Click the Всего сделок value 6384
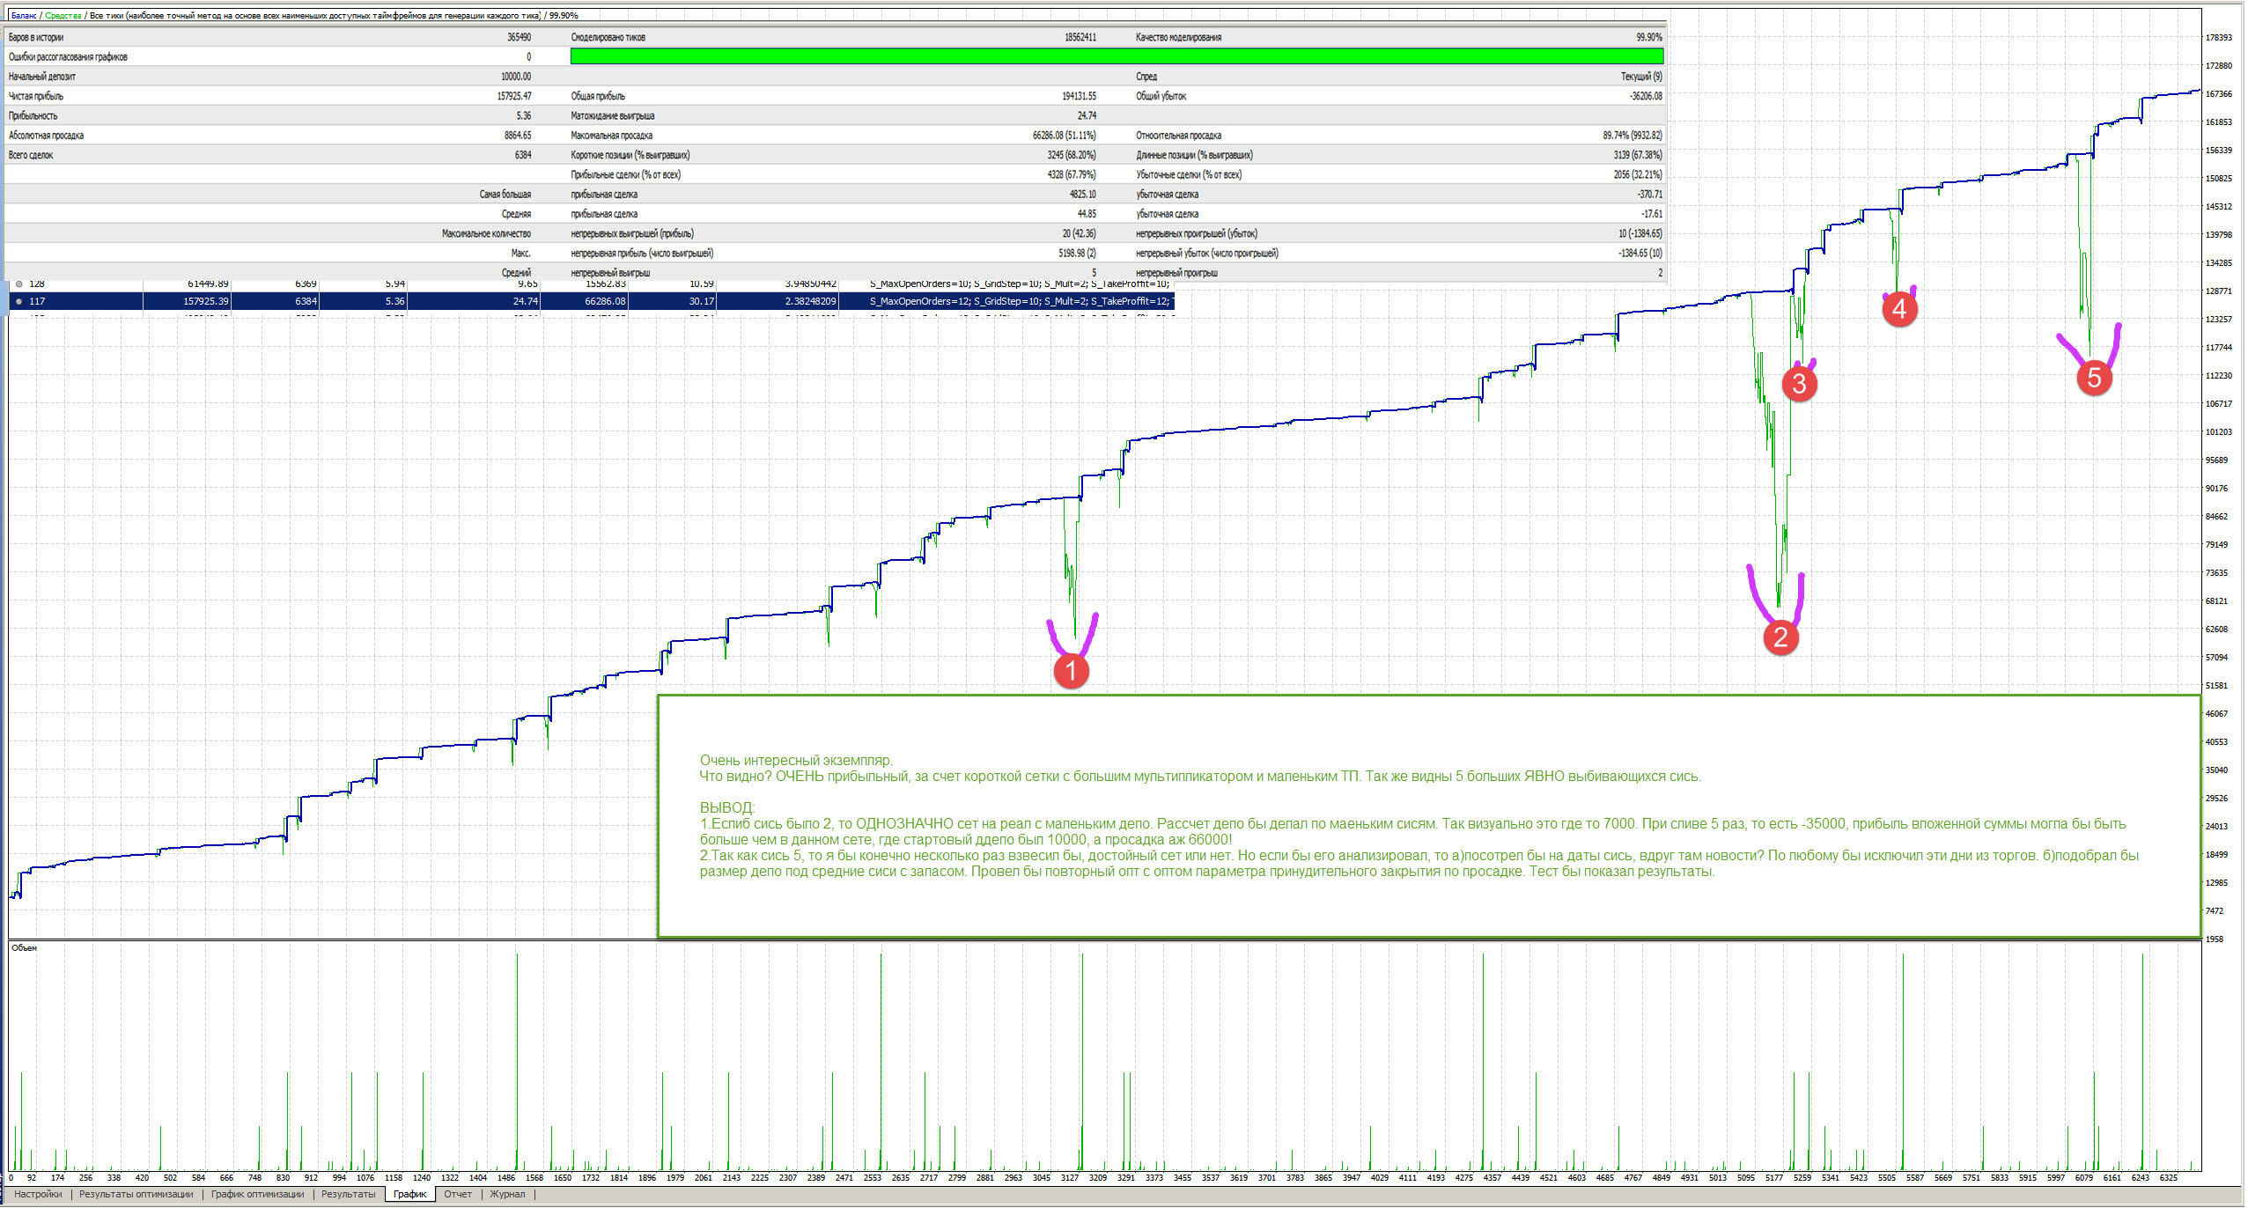The image size is (2248, 1208). pos(522,155)
